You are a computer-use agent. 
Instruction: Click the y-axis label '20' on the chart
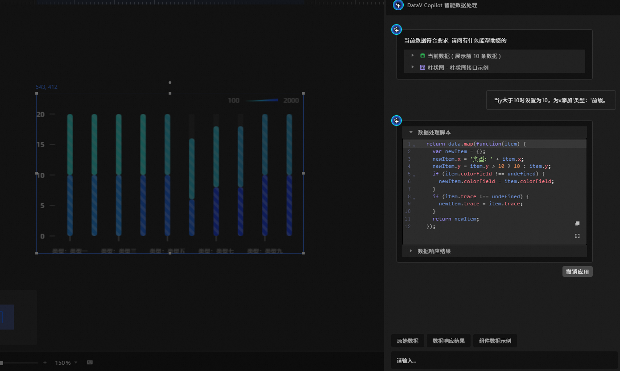(41, 114)
